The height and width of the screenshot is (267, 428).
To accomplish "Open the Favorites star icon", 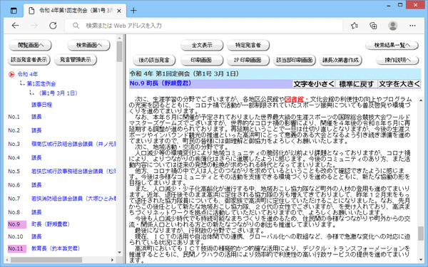I will pyautogui.click(x=355, y=26).
